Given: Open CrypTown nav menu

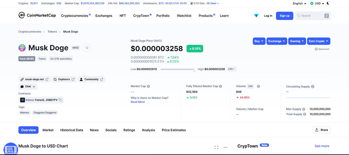Looking at the screenshot, I should pos(141,16).
